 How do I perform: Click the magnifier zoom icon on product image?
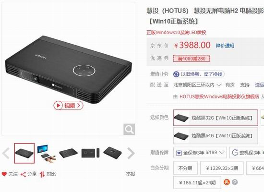pos(129,129)
